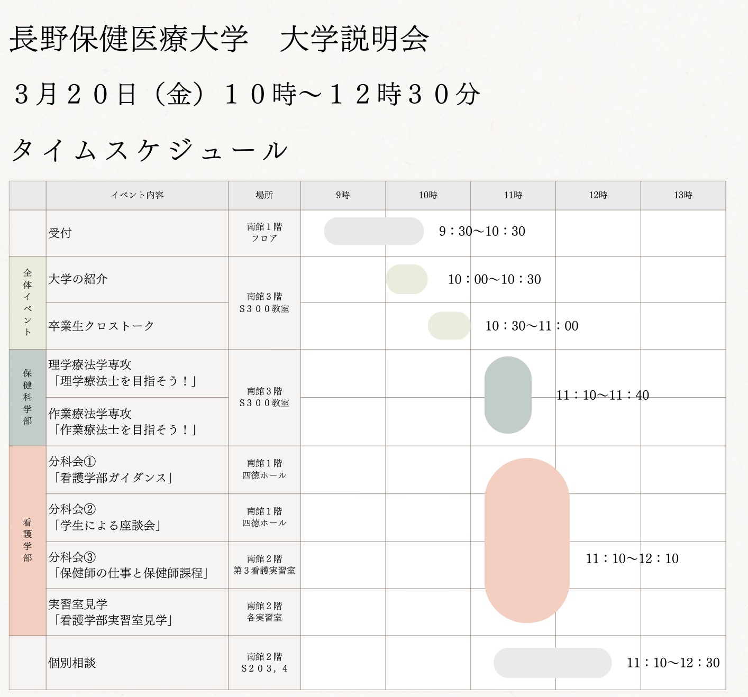The height and width of the screenshot is (697, 748).
Task: Click the 13時 column header
Action: click(682, 195)
